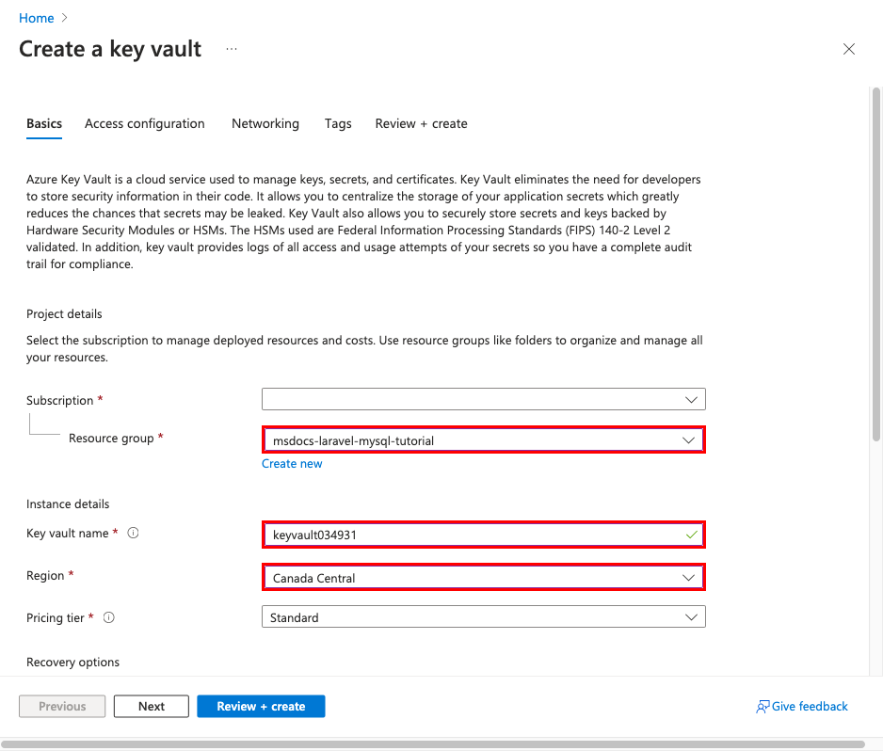Click the close X for the create pane
The image size is (883, 751).
(848, 49)
